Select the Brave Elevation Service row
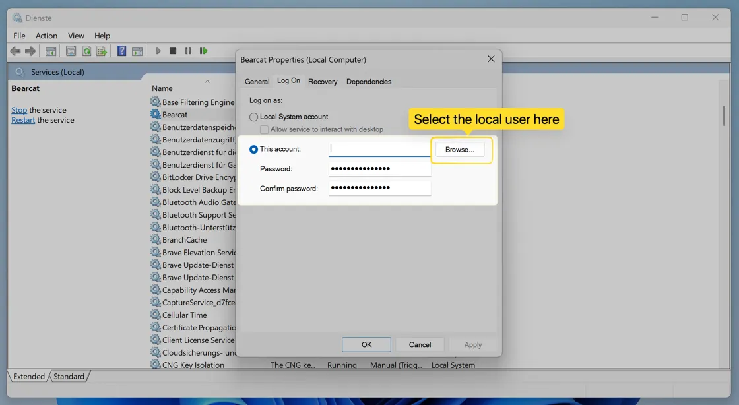 coord(193,253)
